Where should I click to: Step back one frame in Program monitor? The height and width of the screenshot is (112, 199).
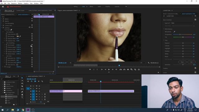pos(105,69)
